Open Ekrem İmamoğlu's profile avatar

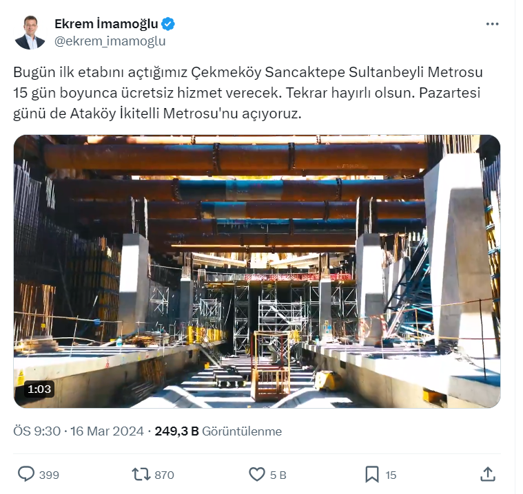(x=30, y=32)
